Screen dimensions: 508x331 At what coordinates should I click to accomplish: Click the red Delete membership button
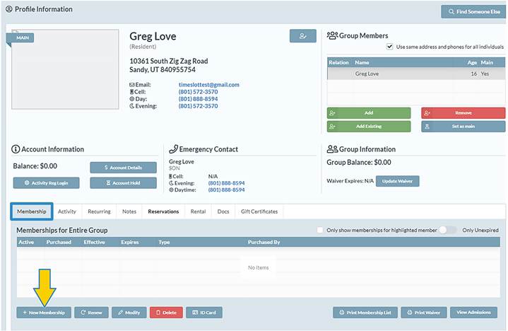click(x=166, y=312)
